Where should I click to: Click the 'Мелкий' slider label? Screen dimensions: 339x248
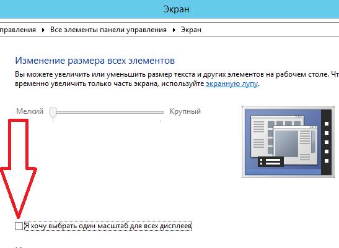pyautogui.click(x=30, y=111)
